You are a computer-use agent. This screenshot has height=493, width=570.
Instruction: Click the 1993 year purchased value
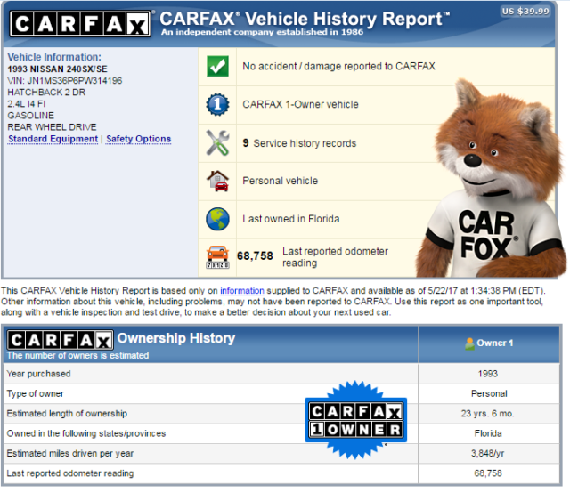pos(488,374)
